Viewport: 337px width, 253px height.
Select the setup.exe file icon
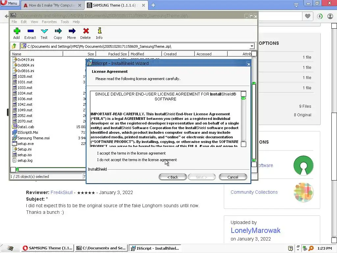pyautogui.click(x=14, y=144)
